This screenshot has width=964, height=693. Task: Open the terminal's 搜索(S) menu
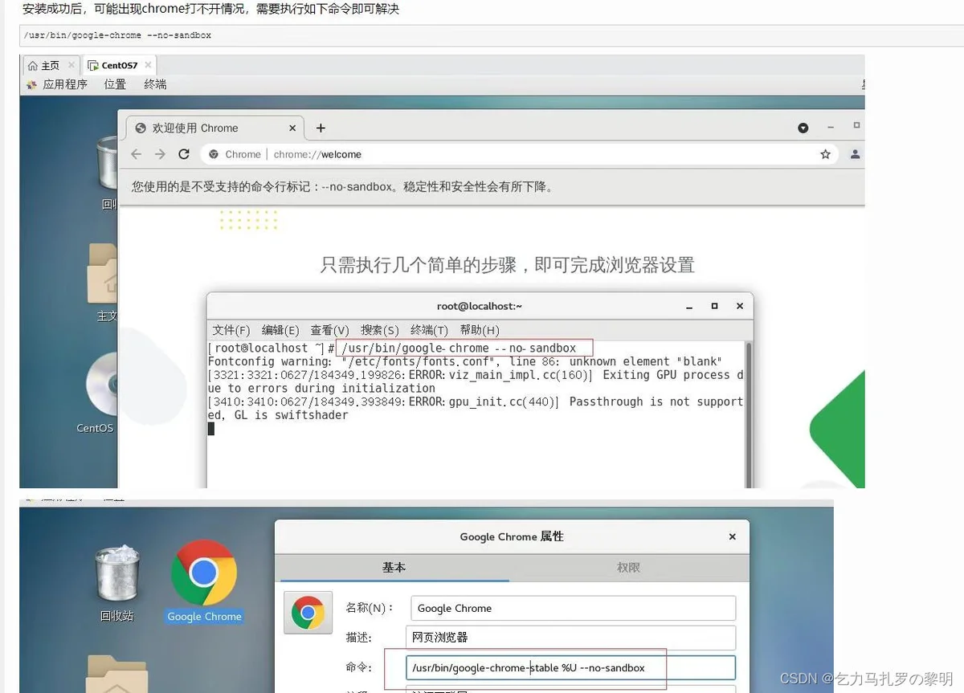pos(380,330)
